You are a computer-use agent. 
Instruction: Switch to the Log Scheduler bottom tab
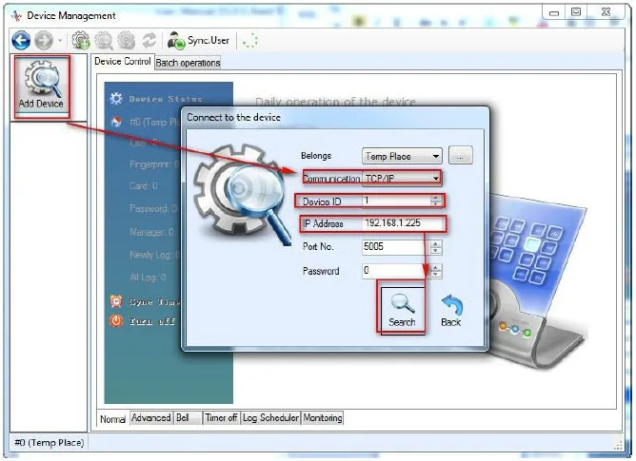point(270,417)
